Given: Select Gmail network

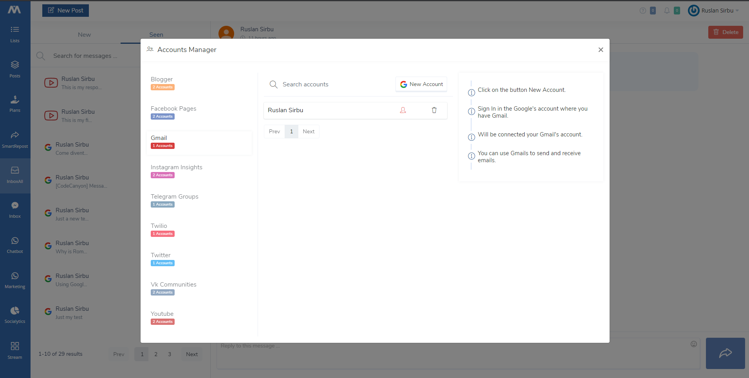Looking at the screenshot, I should click(199, 143).
